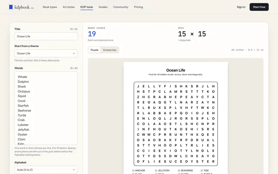Click the Find the 19 hidden words instruction
Viewport: 278px width, 174px height.
click(x=175, y=74)
